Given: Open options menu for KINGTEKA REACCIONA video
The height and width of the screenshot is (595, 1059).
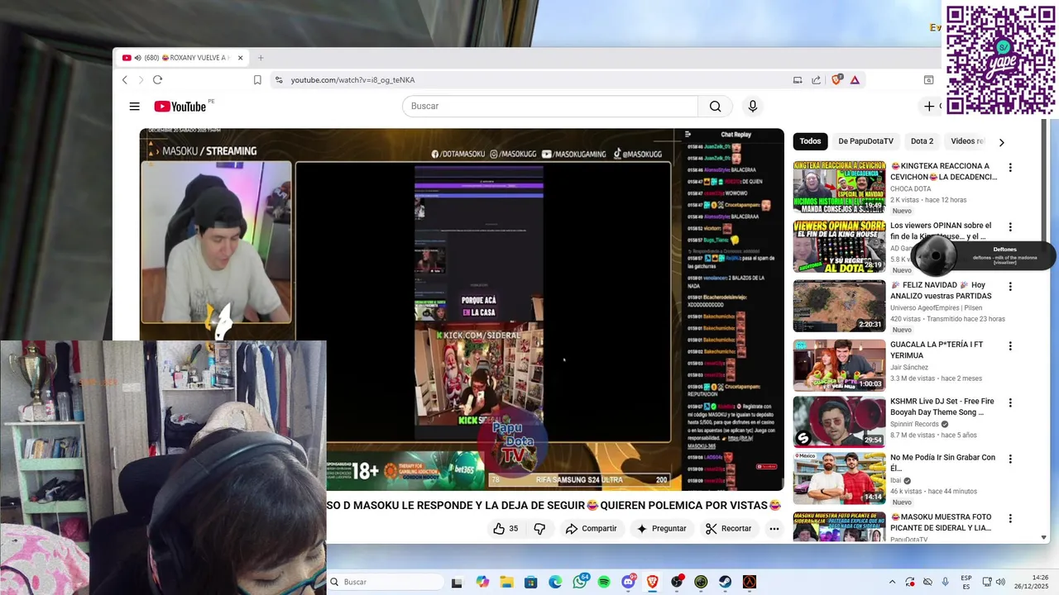Looking at the screenshot, I should click(1009, 168).
